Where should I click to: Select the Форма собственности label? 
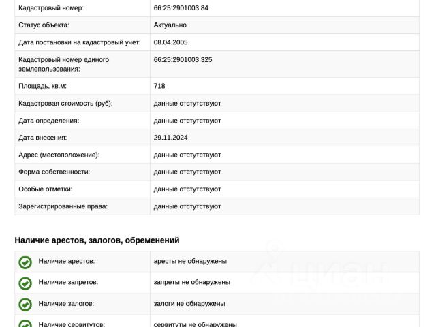pos(54,172)
